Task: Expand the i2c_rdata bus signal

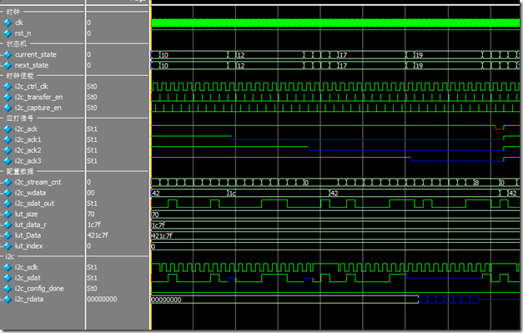Action: (2, 299)
